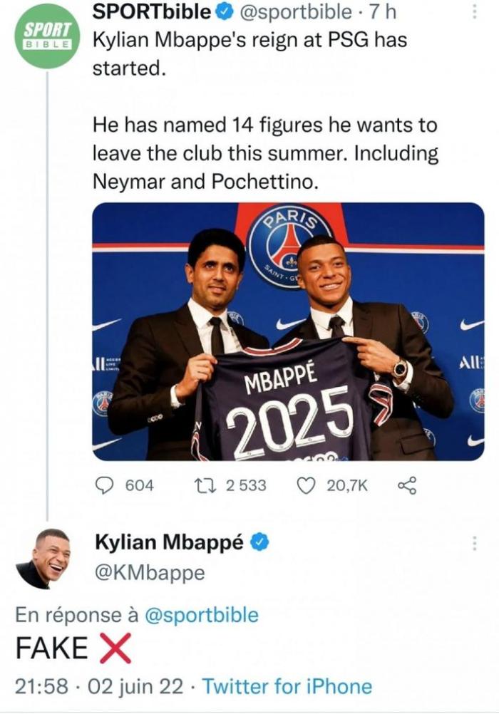Enlarge the Mbappé 2025 jersey photo
The height and width of the screenshot is (714, 499).
(288, 331)
